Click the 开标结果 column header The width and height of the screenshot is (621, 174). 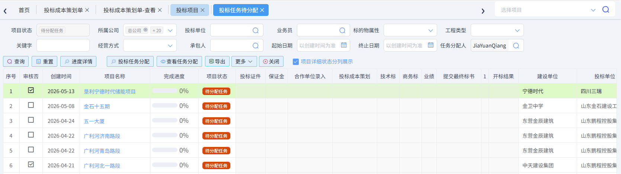[x=503, y=76]
